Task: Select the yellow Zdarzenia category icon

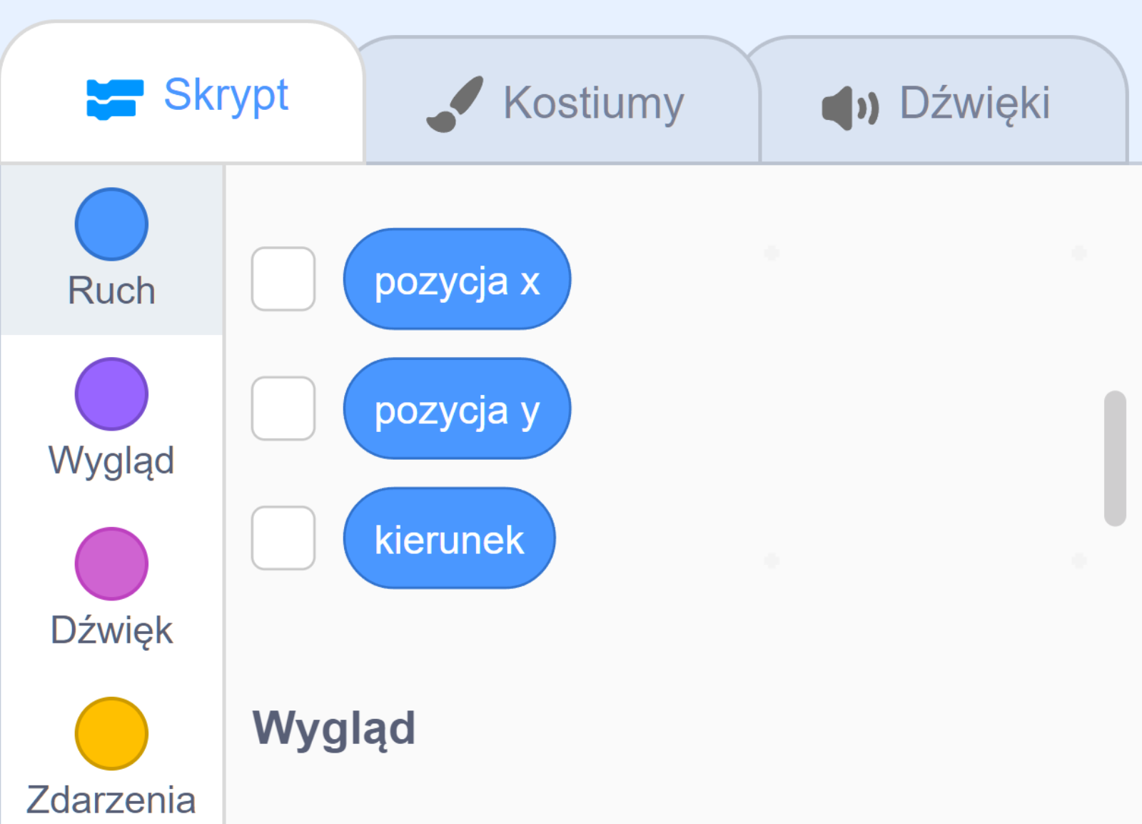Action: pos(111,733)
